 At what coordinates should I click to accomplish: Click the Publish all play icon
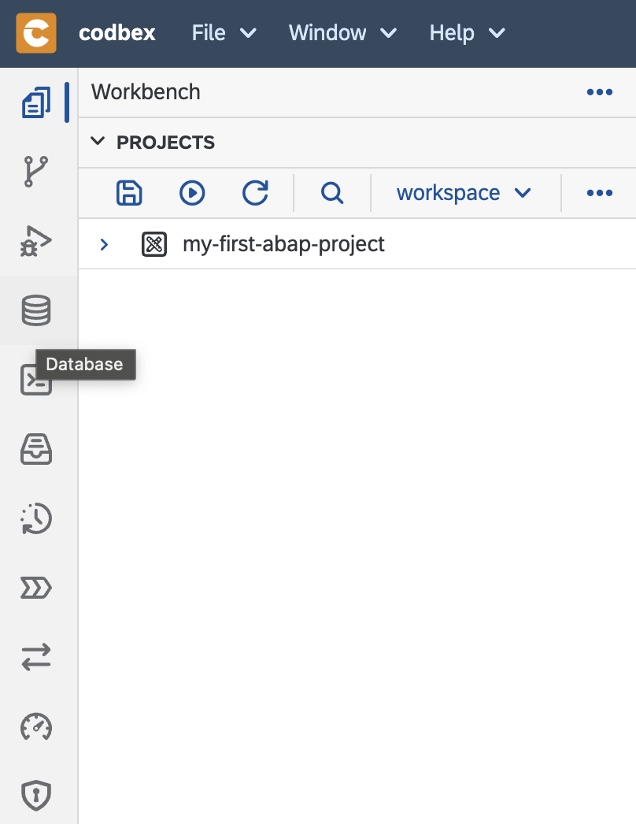point(192,193)
